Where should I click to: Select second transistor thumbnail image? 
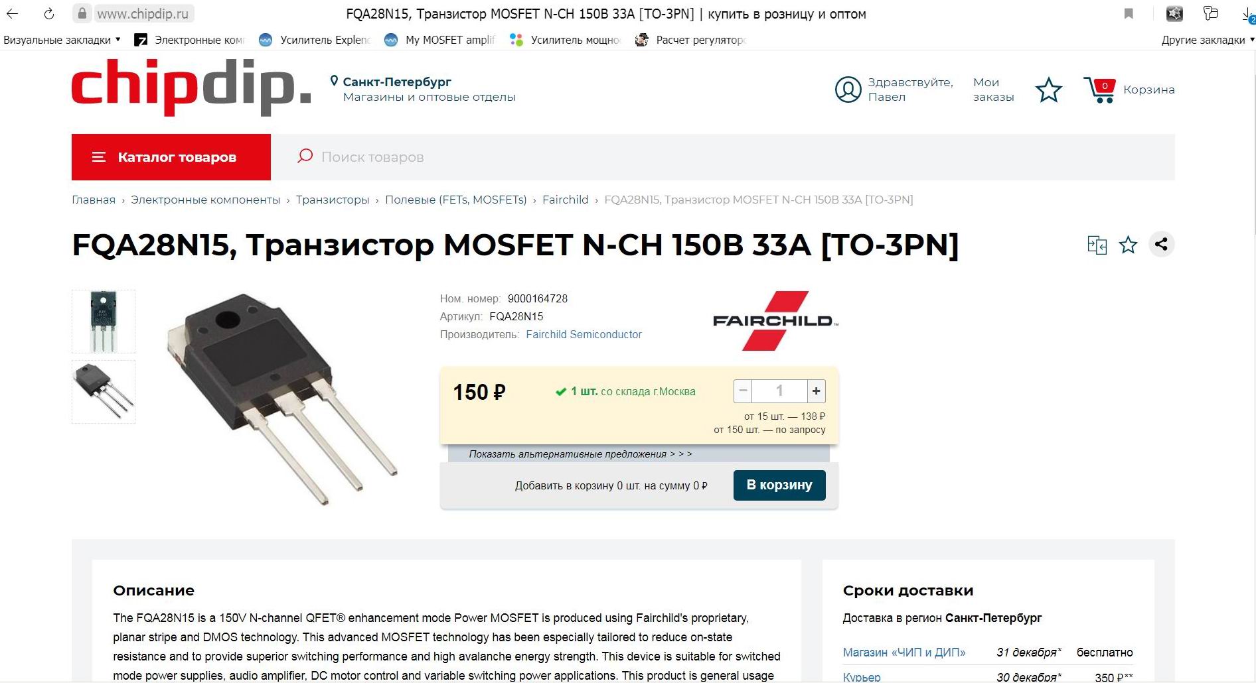(104, 392)
